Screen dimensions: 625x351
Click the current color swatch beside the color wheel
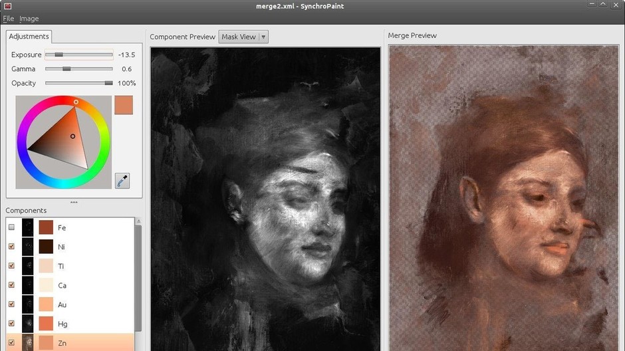[x=124, y=105]
